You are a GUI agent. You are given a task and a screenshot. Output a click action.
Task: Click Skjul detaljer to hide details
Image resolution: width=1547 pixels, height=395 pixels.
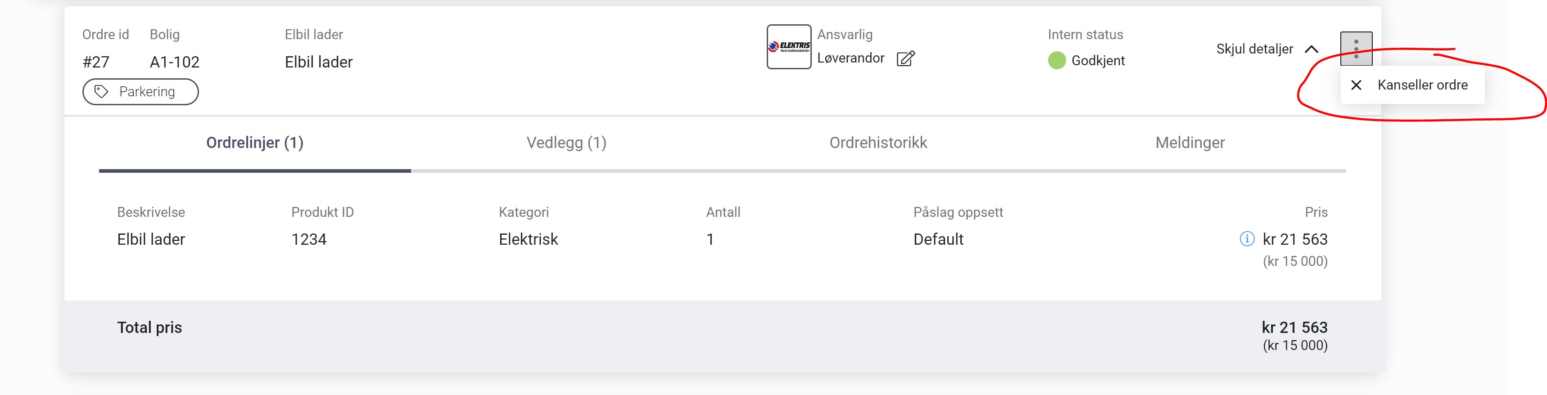tap(1254, 49)
